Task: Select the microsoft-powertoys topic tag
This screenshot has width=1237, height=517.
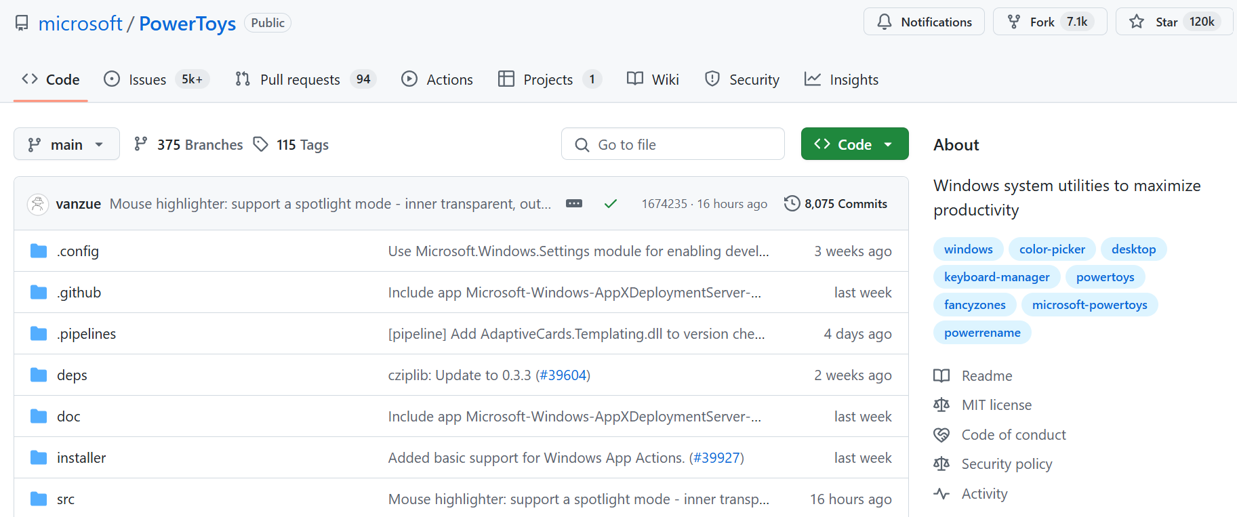Action: (1089, 305)
